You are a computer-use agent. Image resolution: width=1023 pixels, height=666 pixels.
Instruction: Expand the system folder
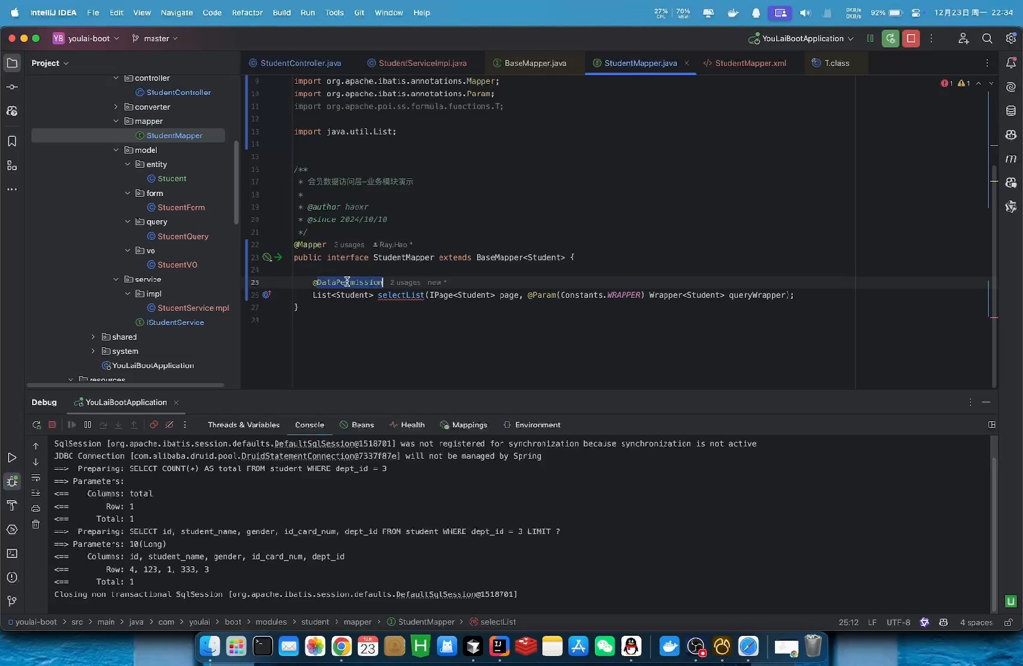(93, 351)
